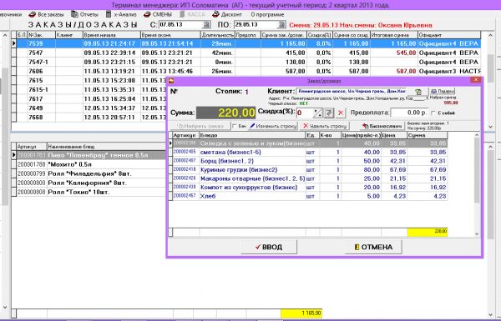Select Ролл "Калифорния" 8шт. row
Viewport: 501px width, 321px height.
pos(91,183)
